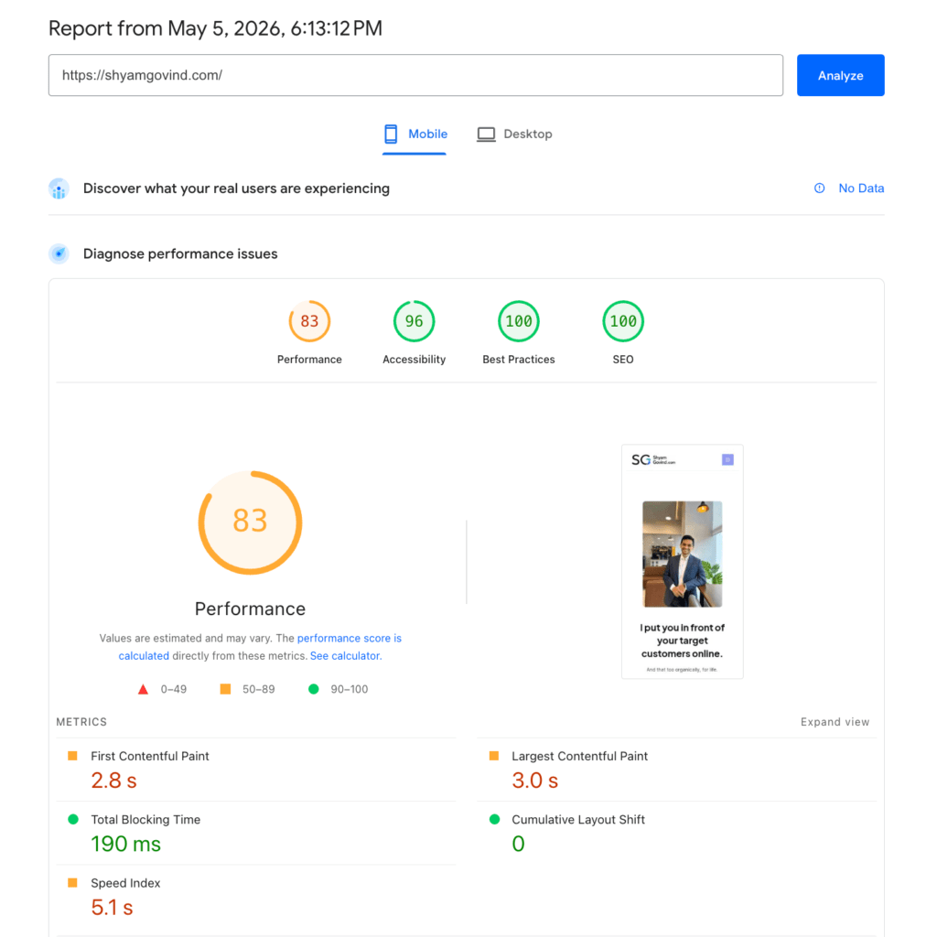Click Discover what your real users heading
Image resolution: width=937 pixels, height=937 pixels.
pos(236,188)
